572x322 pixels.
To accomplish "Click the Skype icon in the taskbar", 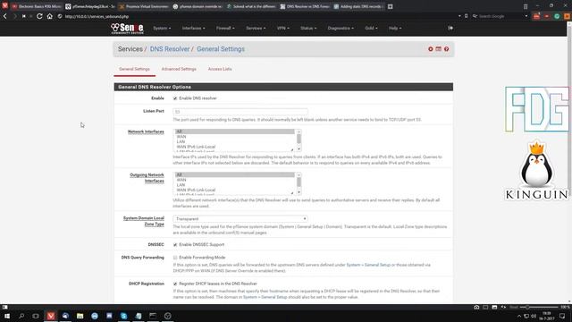I will [123, 316].
